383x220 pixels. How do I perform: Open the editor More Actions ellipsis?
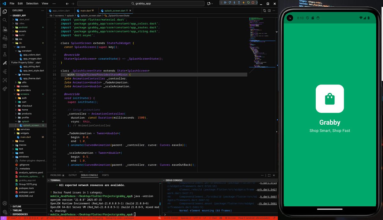click(x=274, y=11)
